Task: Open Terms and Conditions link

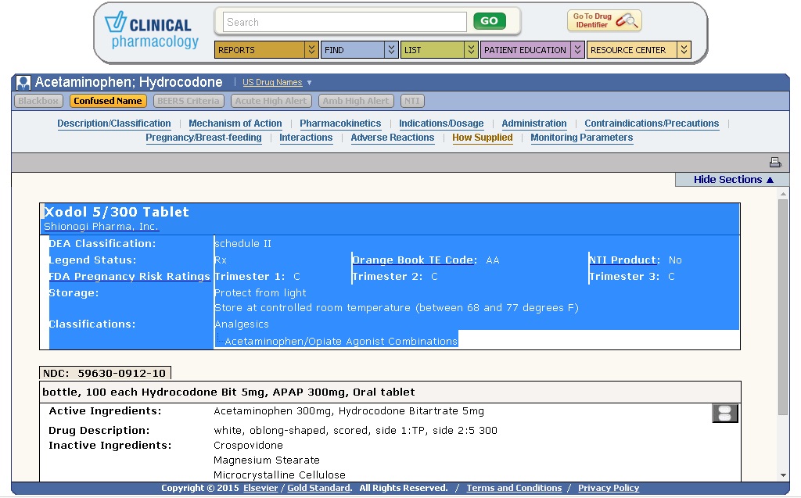Action: click(x=514, y=488)
